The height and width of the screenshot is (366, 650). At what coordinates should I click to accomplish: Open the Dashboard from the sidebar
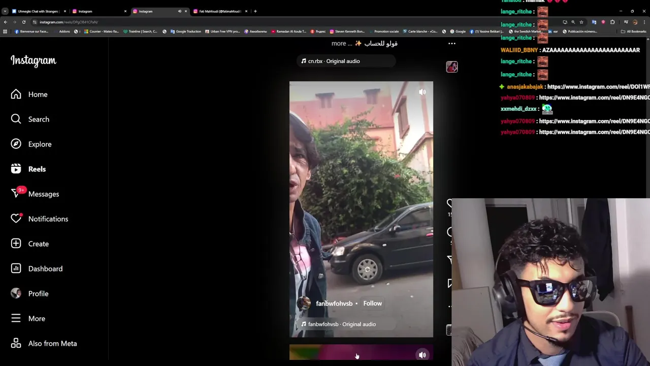click(37, 268)
